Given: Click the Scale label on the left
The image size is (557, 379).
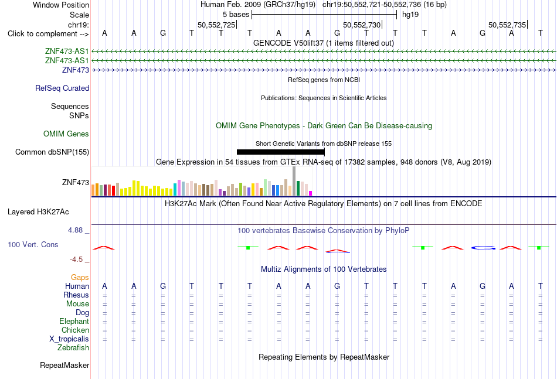Looking at the screenshot, I should coord(79,15).
